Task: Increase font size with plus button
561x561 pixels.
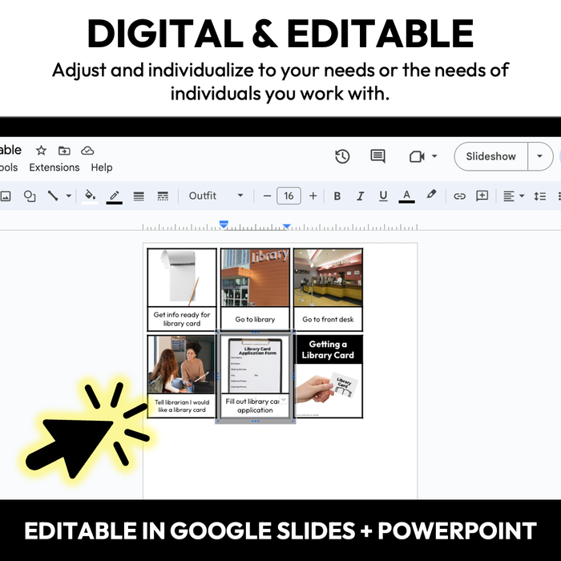Action: tap(313, 196)
